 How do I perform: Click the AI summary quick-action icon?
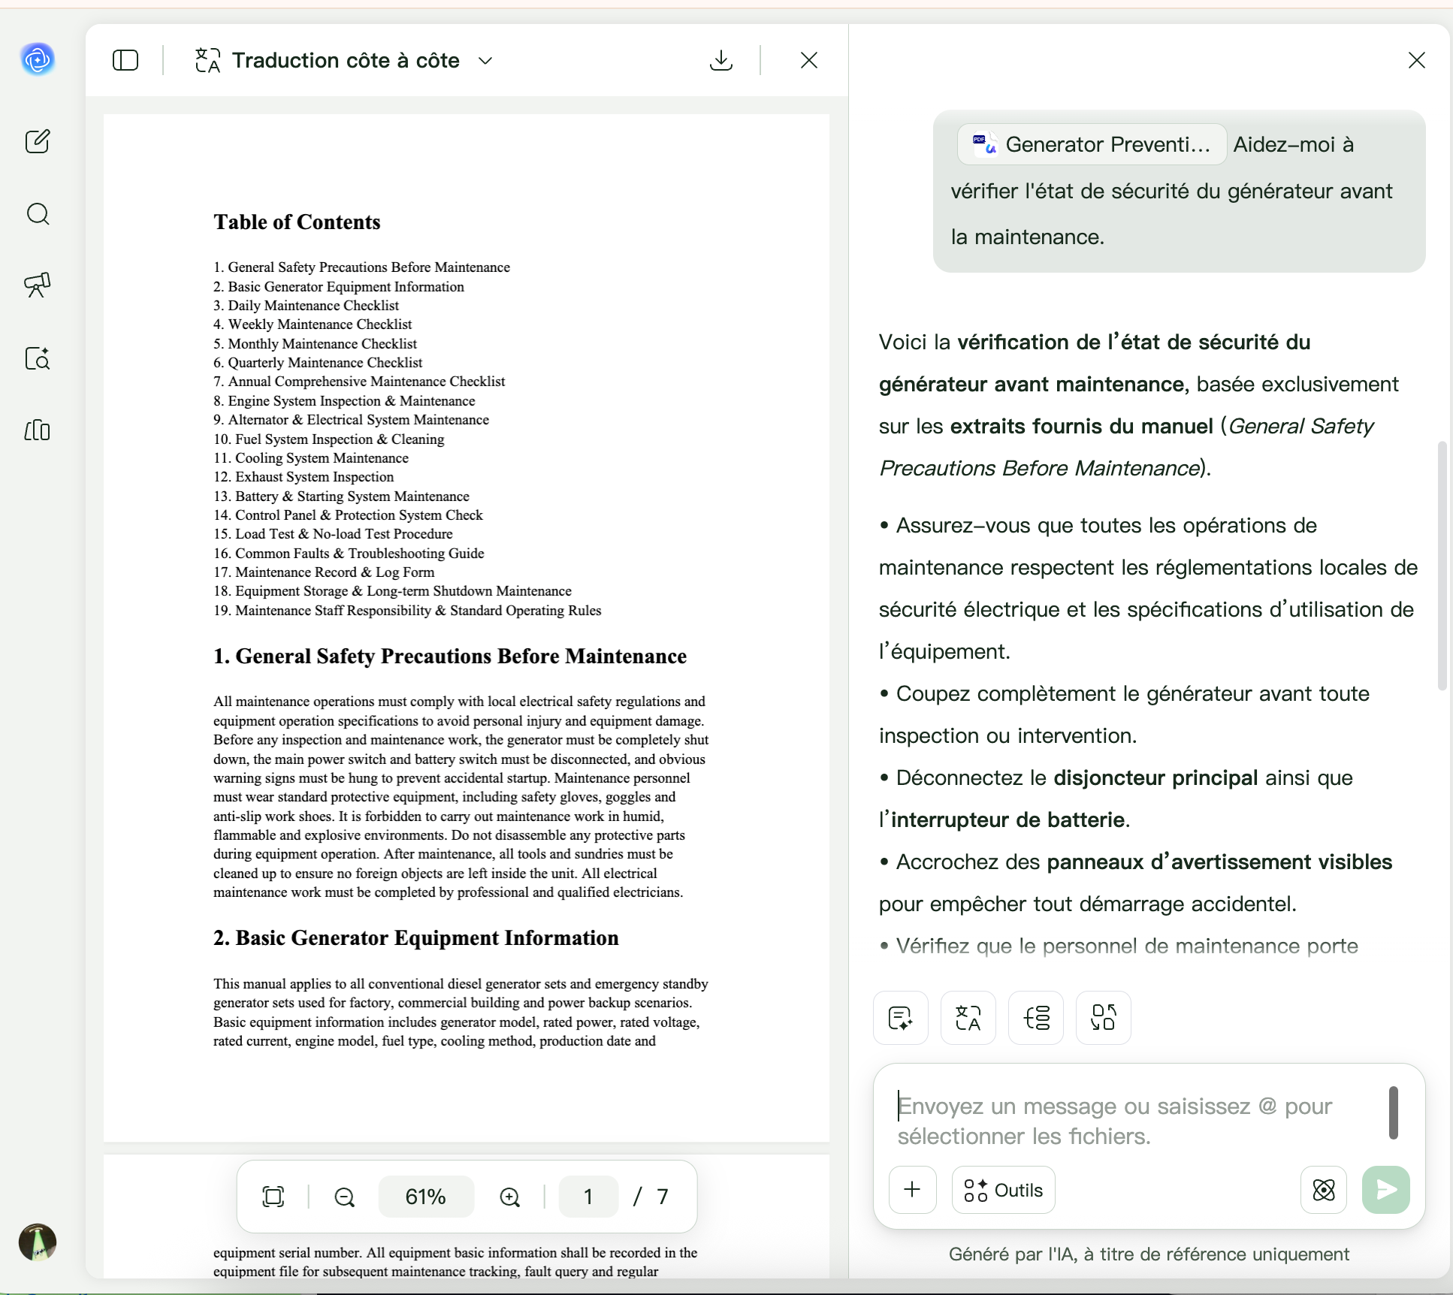tap(900, 1018)
